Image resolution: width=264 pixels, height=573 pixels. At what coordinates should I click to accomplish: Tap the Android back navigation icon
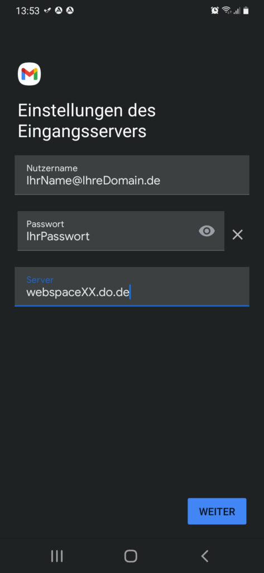[205, 556]
